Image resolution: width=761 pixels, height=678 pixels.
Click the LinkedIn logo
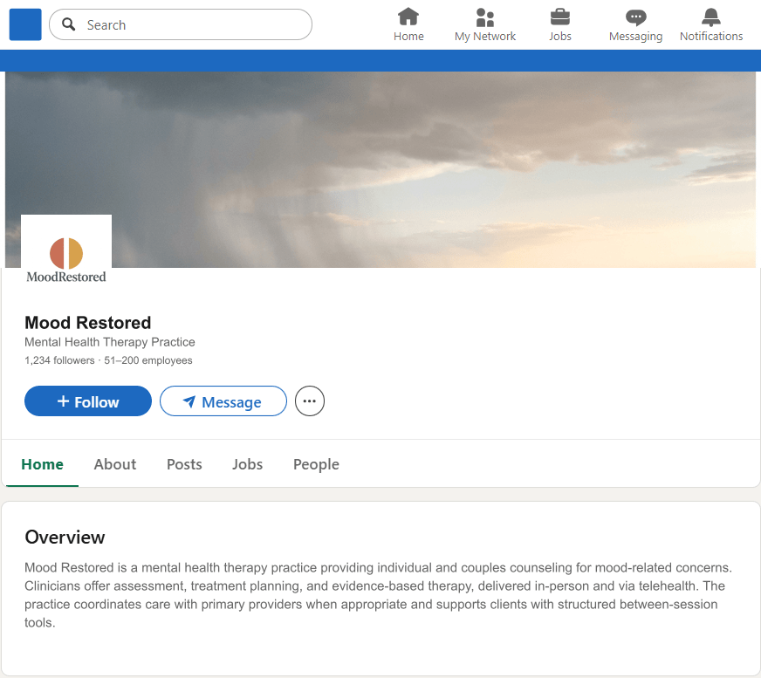(24, 24)
